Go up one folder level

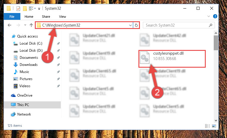pyautogui.click(x=31, y=25)
